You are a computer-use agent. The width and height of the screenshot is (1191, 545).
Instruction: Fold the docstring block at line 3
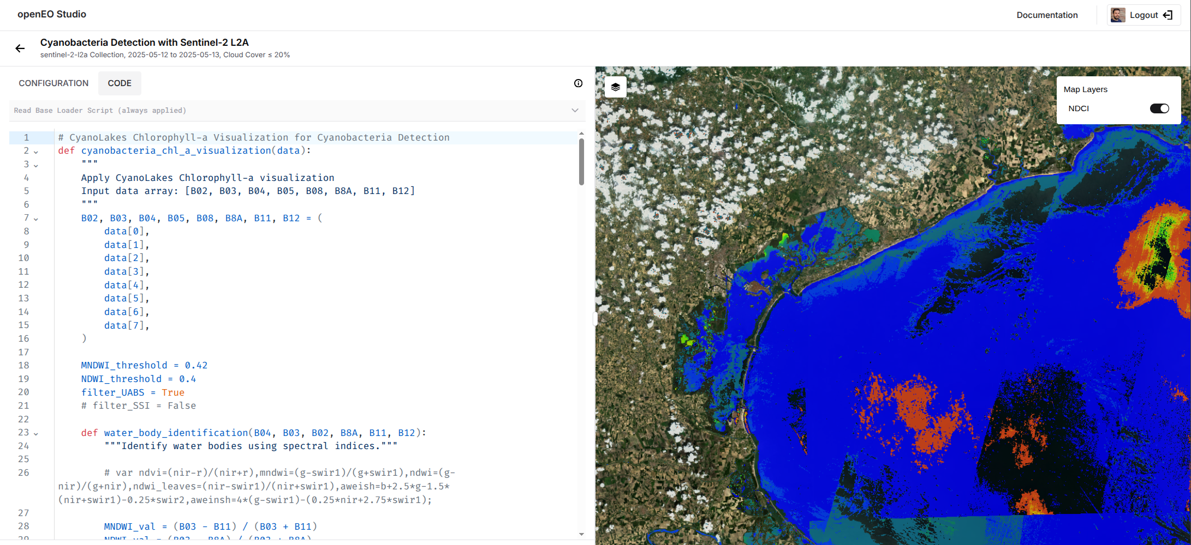click(36, 164)
